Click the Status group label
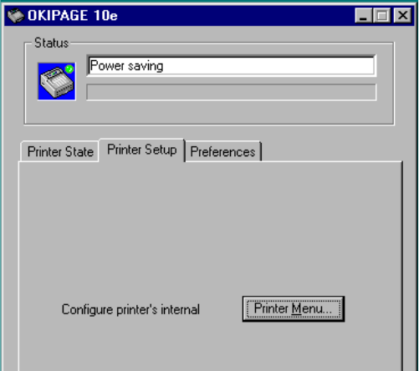This screenshot has height=371, width=419. [52, 43]
